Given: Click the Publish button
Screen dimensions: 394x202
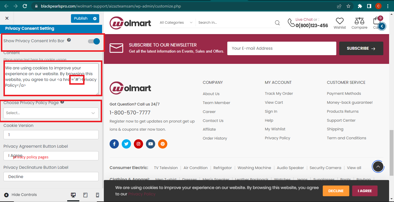Looking at the screenshot, I should pyautogui.click(x=81, y=18).
